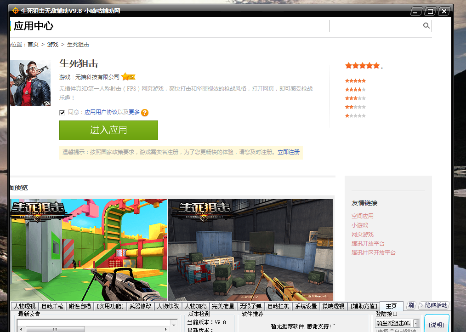Select the two-star rating row
Image resolution: width=466 pixels, height=332 pixels.
click(x=355, y=107)
